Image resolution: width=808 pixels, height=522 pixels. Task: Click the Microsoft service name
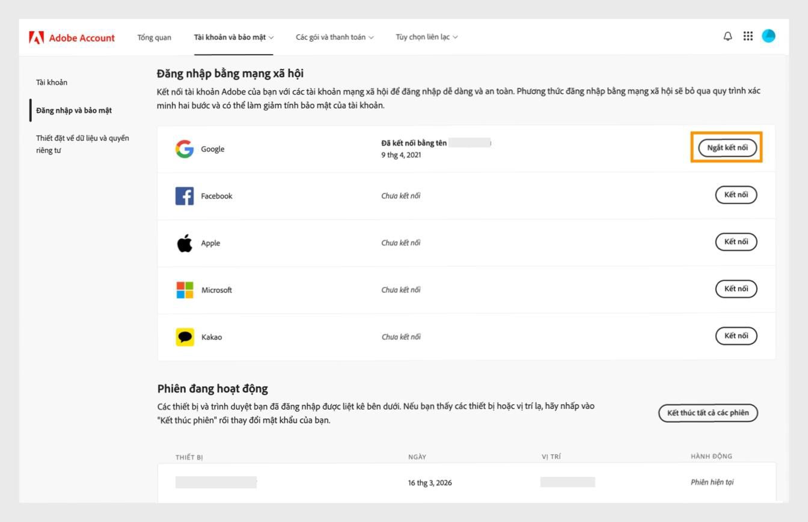[216, 290]
